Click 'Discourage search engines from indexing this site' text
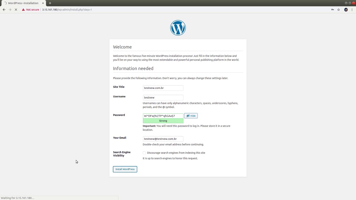356x200 pixels. [176, 153]
